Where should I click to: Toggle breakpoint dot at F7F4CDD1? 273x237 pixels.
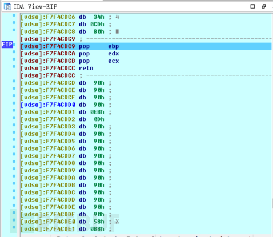(x=14, y=110)
